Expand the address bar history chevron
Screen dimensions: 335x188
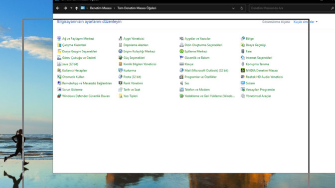pos(233,8)
